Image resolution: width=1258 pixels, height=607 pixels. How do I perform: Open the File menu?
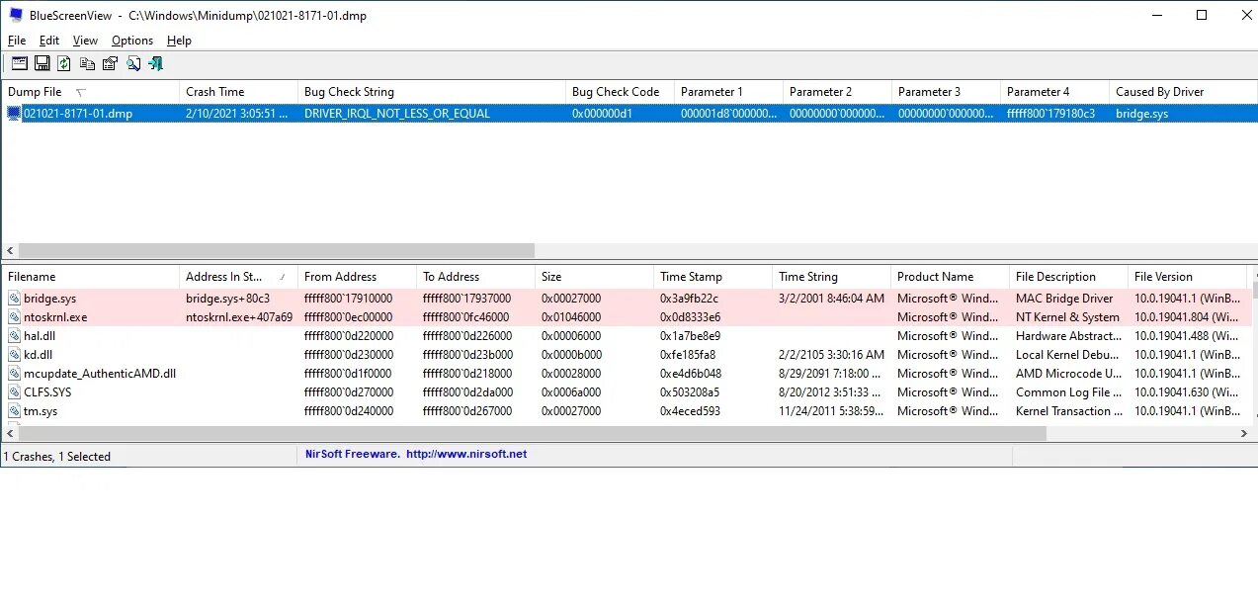coord(16,41)
